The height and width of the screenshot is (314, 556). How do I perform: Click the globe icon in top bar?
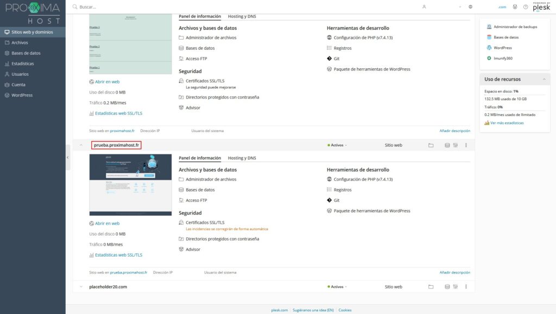click(x=471, y=6)
